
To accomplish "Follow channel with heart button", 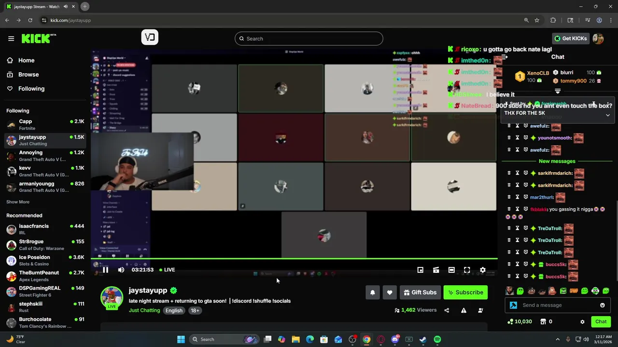I will point(390,293).
